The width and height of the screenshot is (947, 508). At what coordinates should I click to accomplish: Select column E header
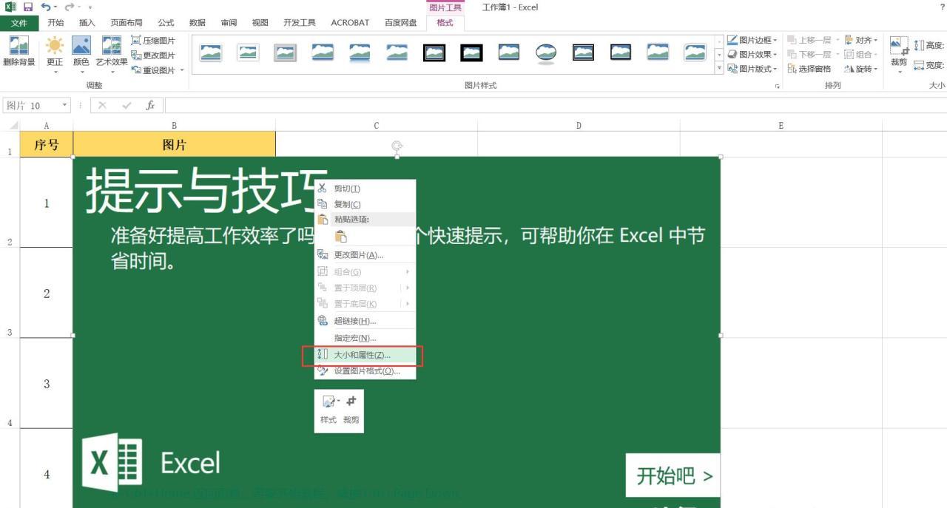point(781,126)
